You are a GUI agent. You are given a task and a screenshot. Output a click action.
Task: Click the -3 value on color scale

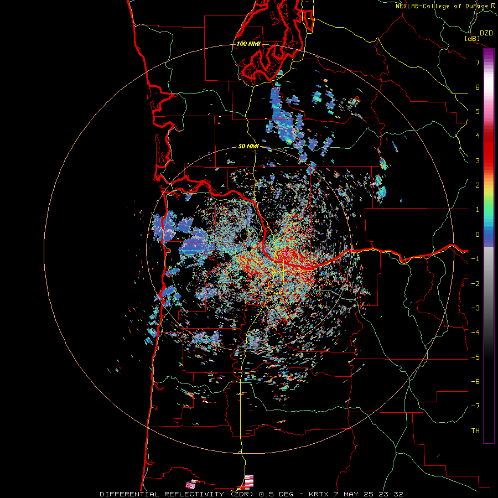(x=475, y=308)
